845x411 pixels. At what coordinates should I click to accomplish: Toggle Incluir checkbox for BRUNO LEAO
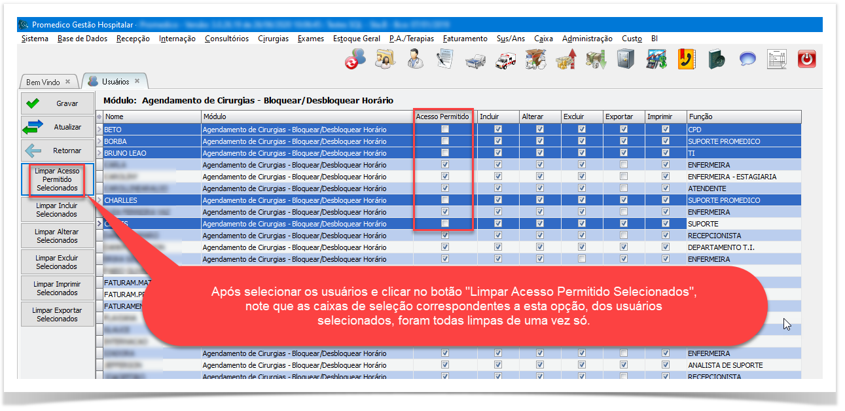click(x=498, y=153)
